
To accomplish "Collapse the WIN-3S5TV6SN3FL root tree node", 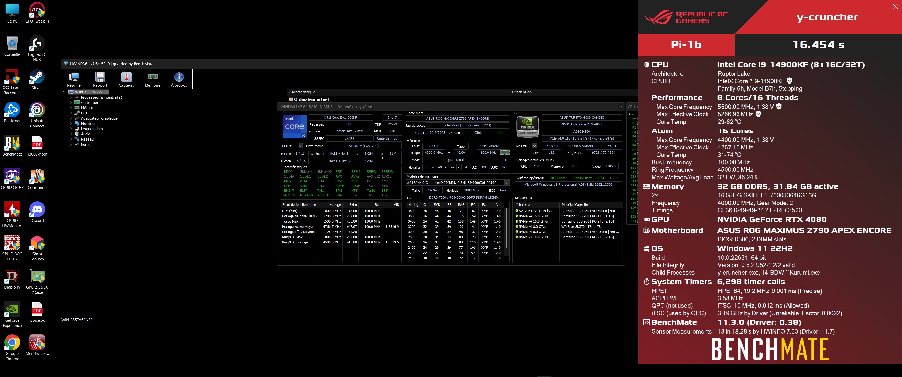I will [65, 92].
